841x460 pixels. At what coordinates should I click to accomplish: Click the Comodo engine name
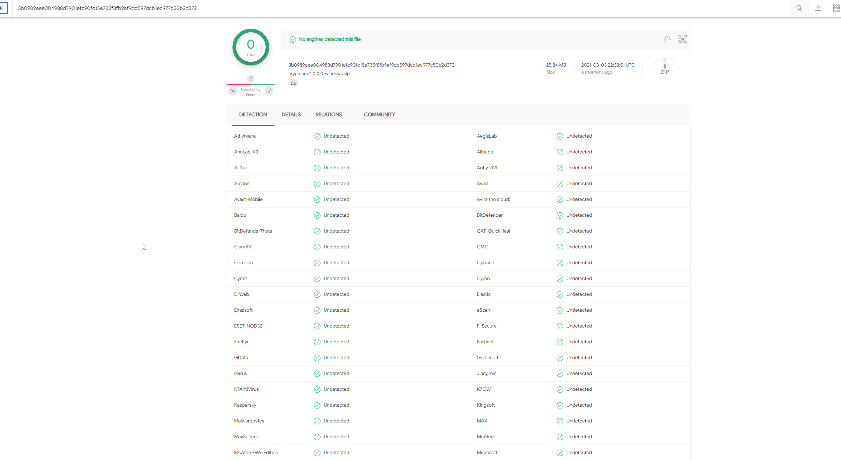click(x=243, y=263)
